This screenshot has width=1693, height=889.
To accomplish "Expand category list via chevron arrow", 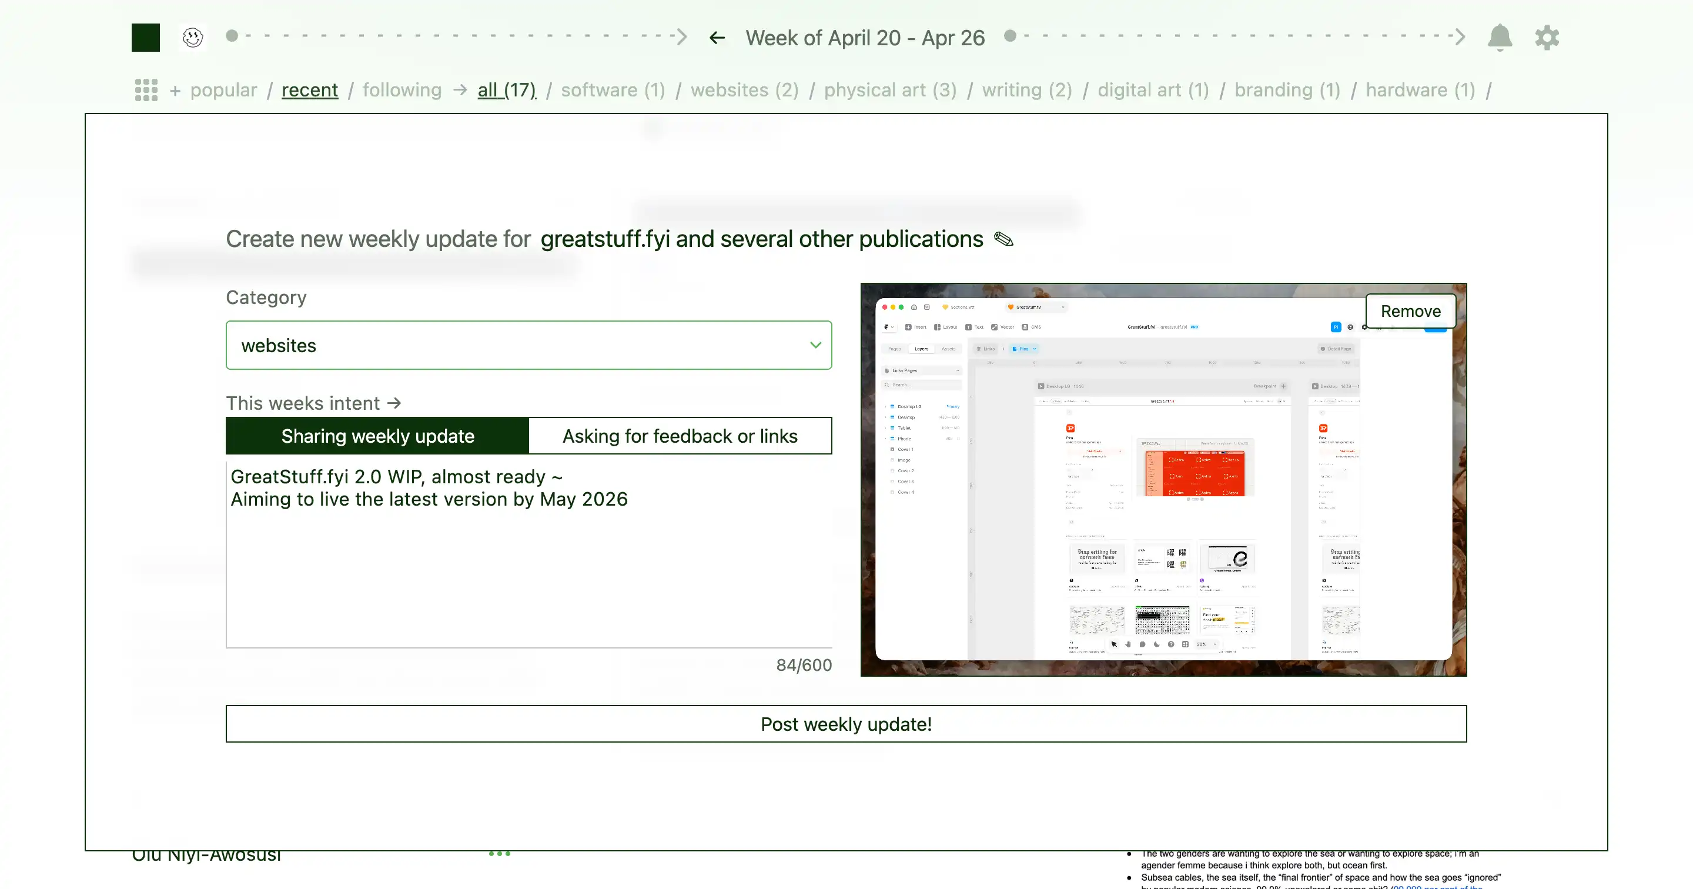I will tap(815, 345).
